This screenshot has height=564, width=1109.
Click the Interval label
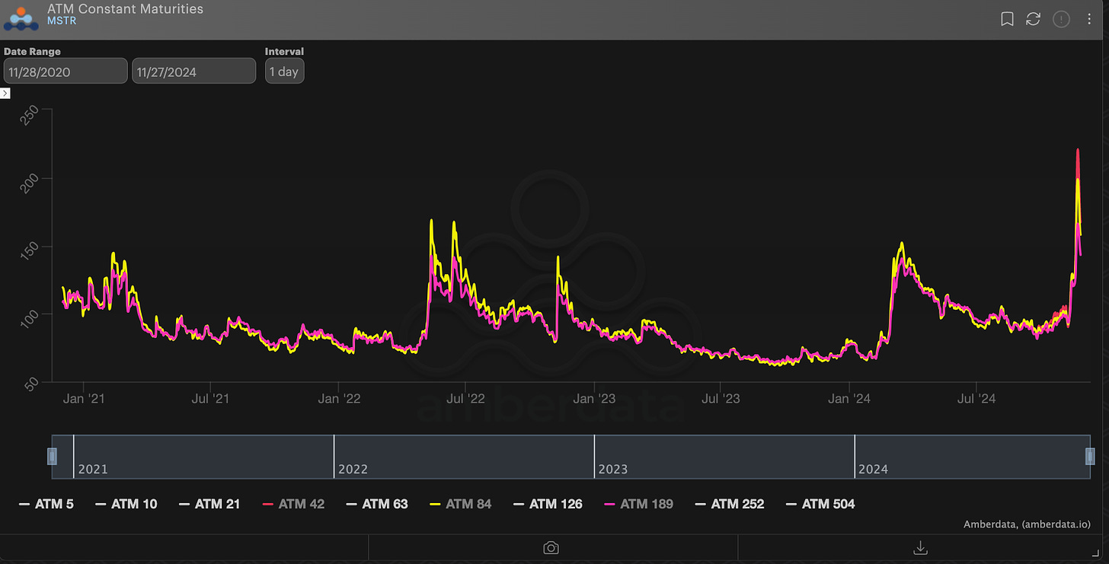(x=284, y=52)
